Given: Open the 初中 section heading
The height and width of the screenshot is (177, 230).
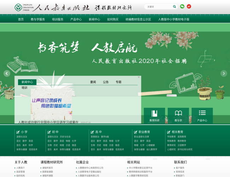Looking at the screenshot, I should [55, 132].
